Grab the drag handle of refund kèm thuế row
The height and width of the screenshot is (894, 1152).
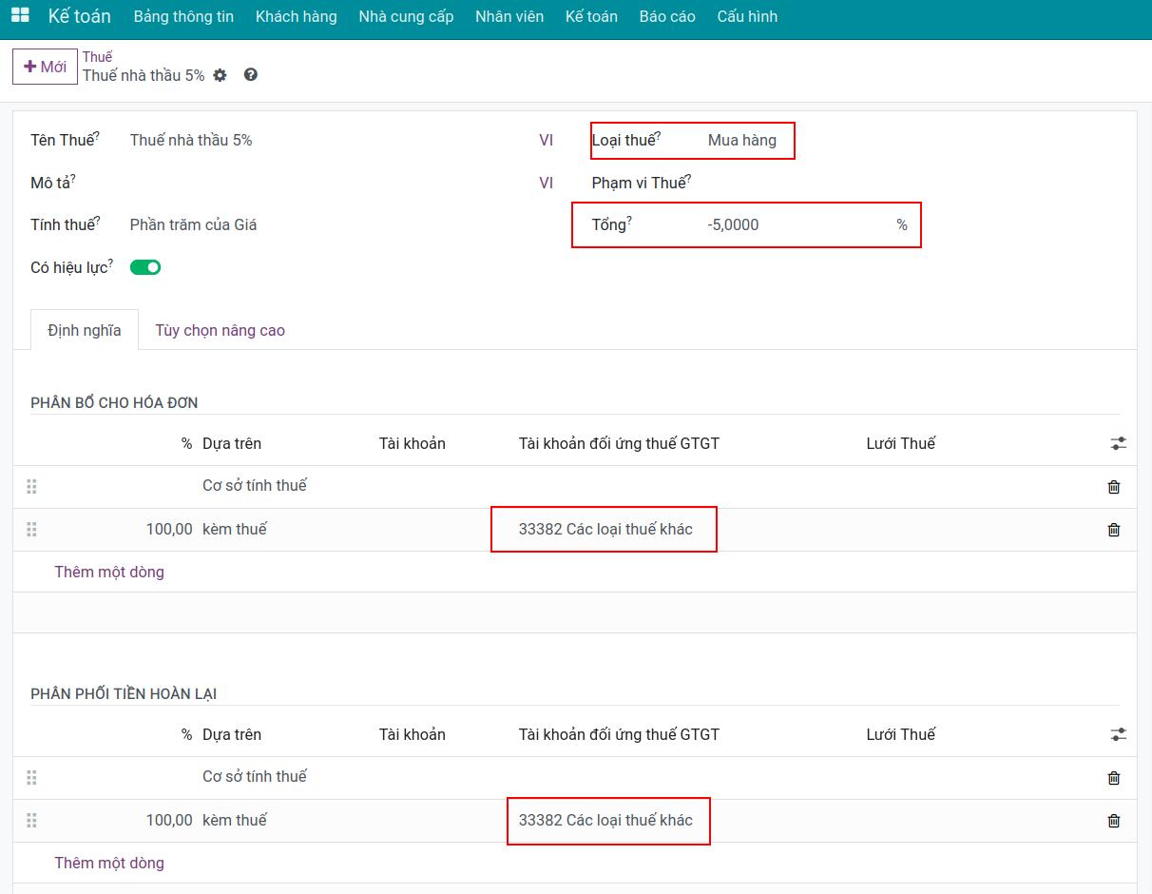click(31, 820)
